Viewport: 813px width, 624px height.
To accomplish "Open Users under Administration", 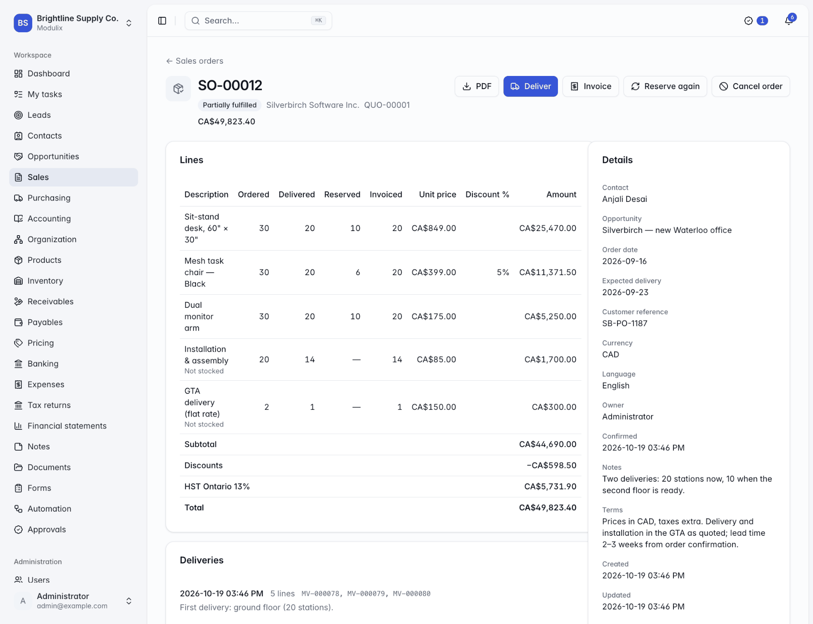I will (74, 580).
